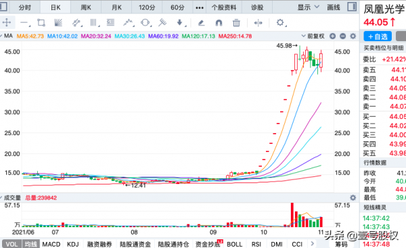Screen dimensions: 406x248
Task: Select the vertical period lines tool
Action: coord(94,23)
